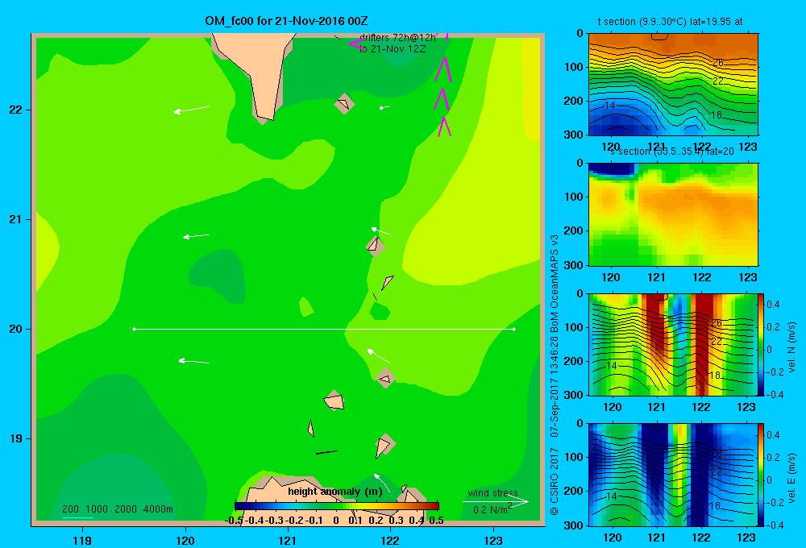Click the island near 22N 121.5E
The image size is (806, 548).
click(344, 104)
